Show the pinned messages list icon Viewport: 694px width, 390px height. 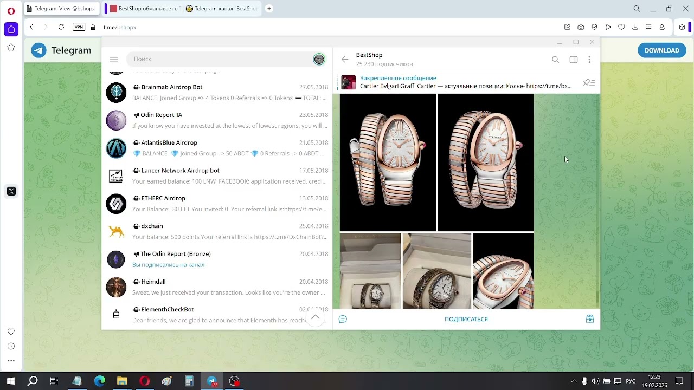589,82
